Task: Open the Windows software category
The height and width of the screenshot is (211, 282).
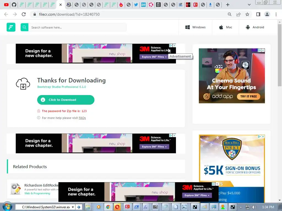Action: (195, 27)
